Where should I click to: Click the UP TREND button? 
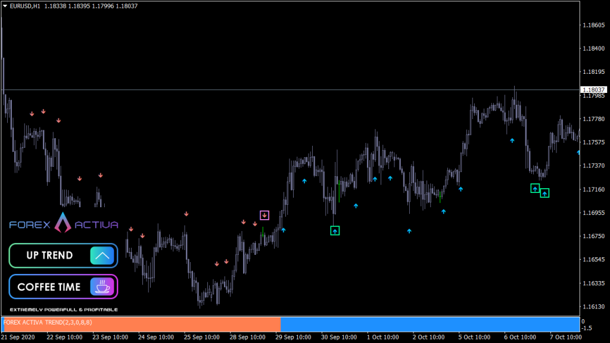coord(63,255)
